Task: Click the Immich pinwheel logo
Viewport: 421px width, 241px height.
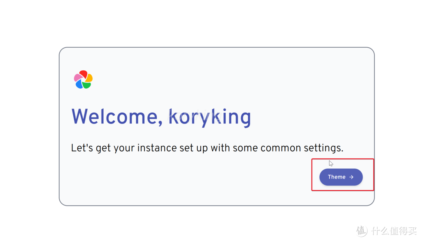Action: (83, 80)
